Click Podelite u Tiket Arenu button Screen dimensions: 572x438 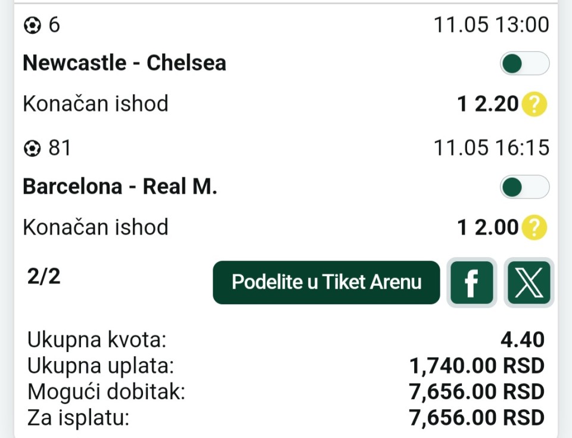327,282
